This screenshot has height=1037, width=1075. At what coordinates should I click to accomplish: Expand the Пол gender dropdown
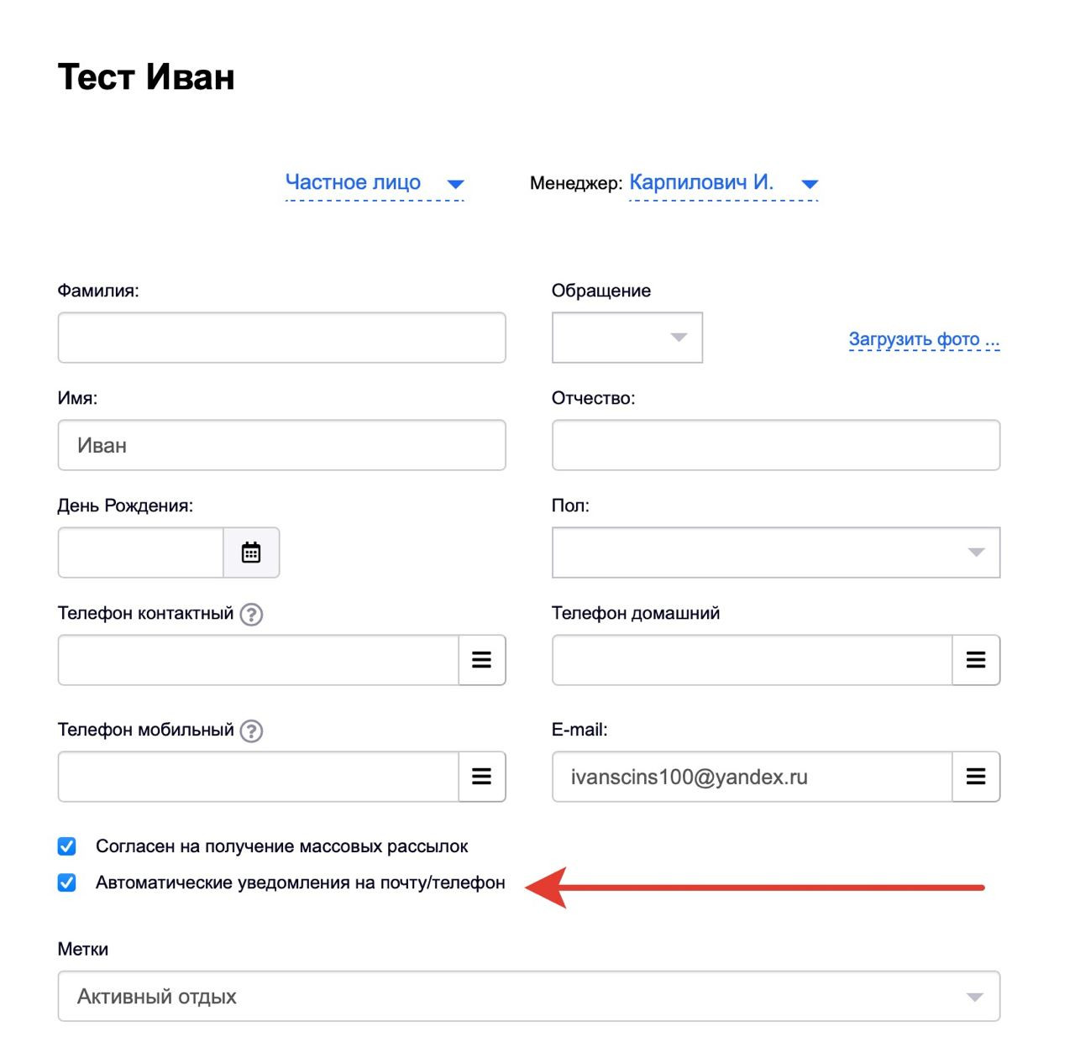pos(775,553)
